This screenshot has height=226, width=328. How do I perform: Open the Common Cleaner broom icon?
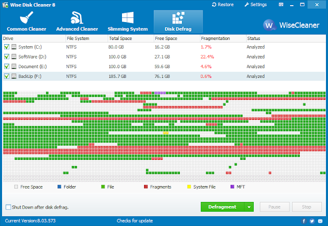point(26,17)
